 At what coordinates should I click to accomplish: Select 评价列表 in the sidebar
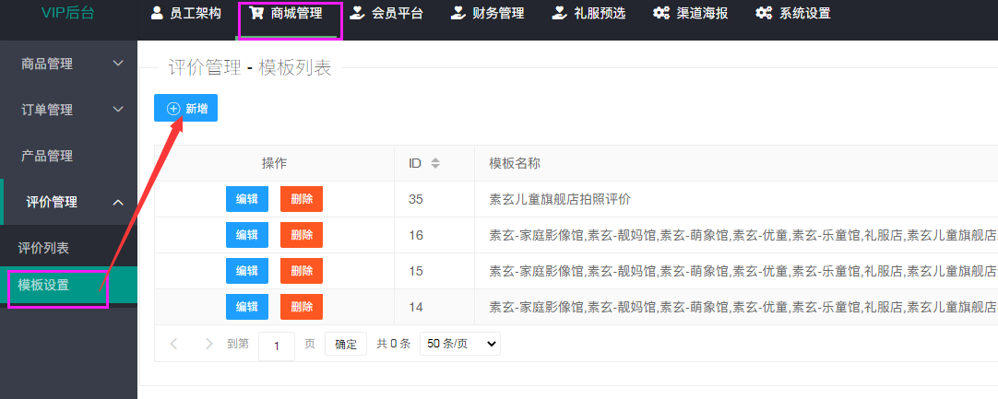[43, 248]
